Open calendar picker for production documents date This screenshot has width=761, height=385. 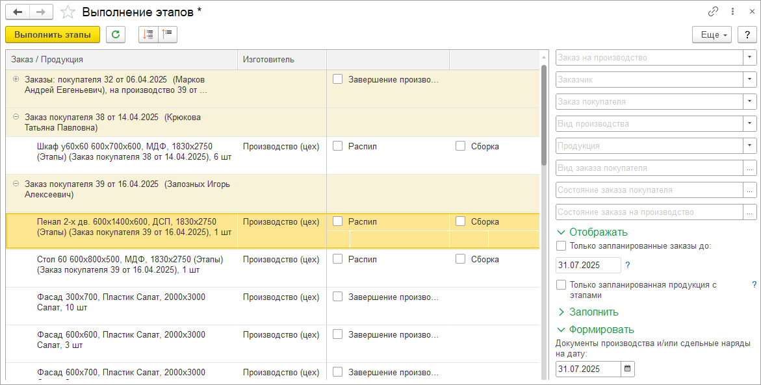tap(627, 369)
